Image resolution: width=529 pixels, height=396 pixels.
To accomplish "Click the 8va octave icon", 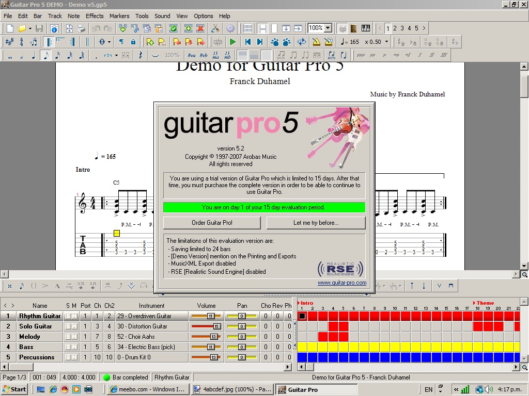I will click(x=192, y=56).
